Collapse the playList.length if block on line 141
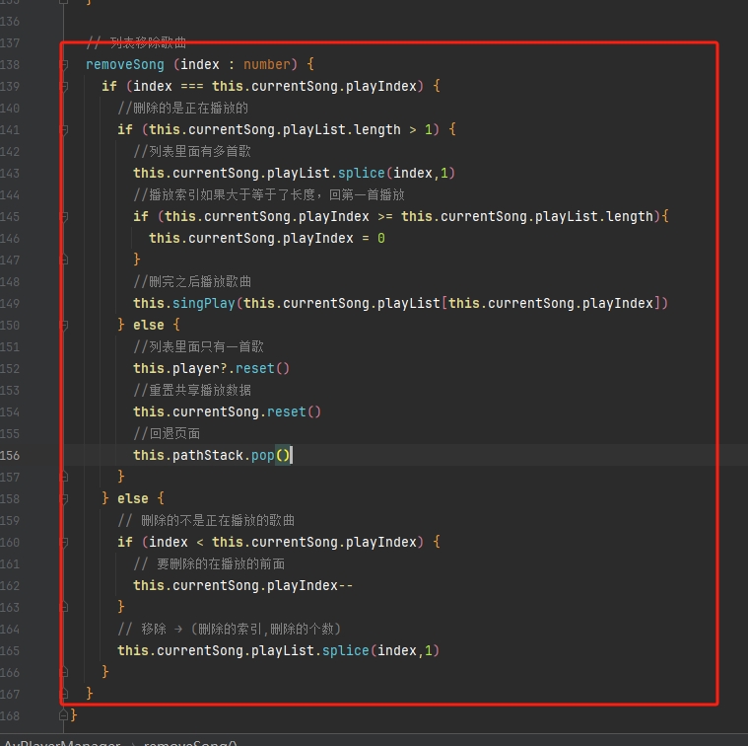This screenshot has width=748, height=746. coord(65,130)
